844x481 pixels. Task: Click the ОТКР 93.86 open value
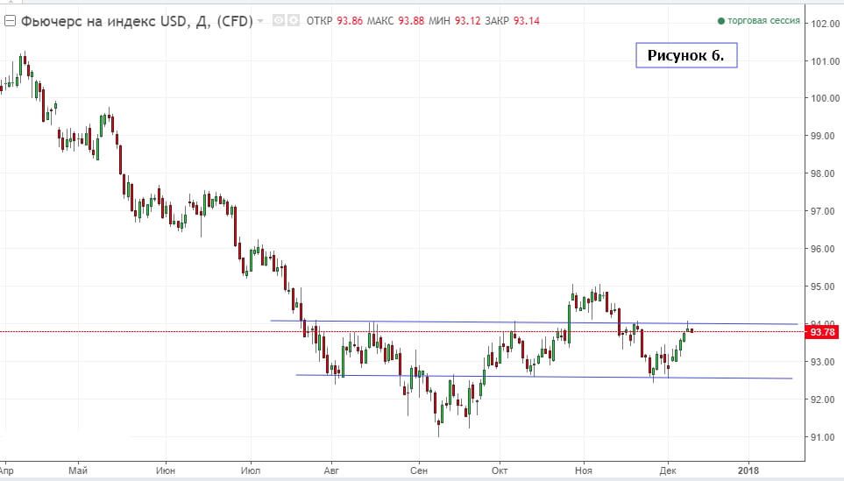[x=332, y=21]
